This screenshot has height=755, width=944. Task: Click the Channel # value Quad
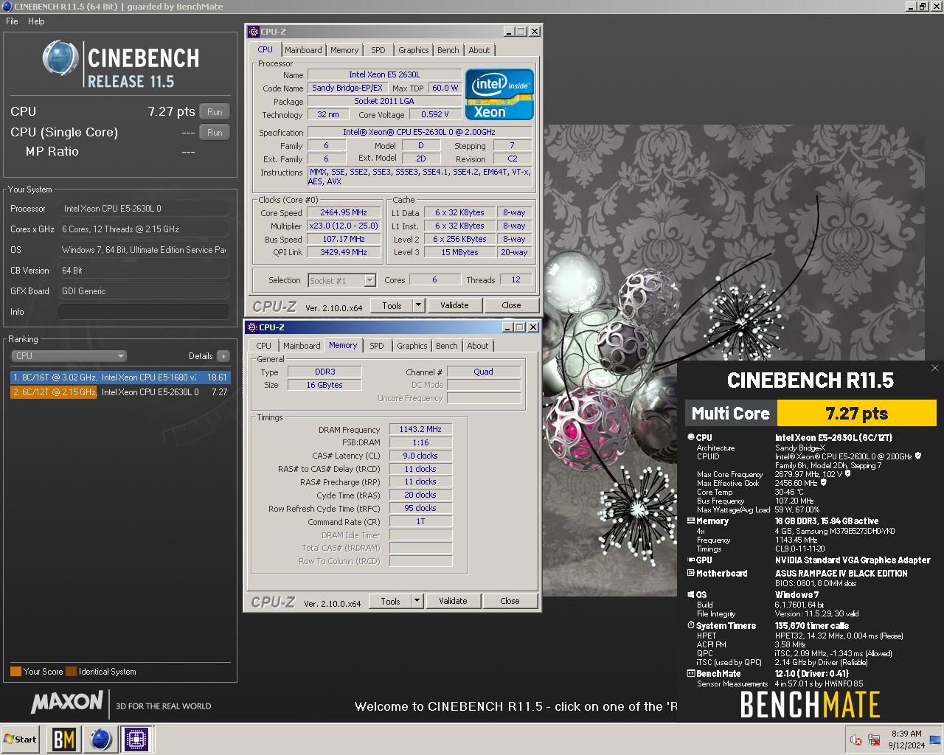[484, 372]
